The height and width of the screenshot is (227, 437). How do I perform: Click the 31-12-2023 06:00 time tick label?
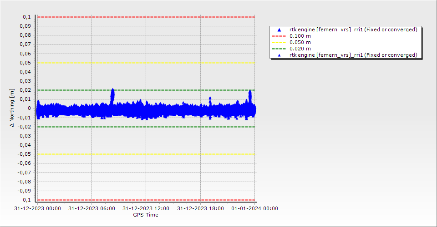coord(91,209)
